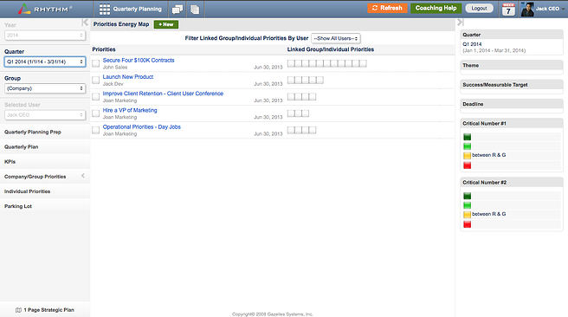Viewport: 568px width, 317px height.
Task: Click dark green swatch in Critical Number #2
Action: click(x=468, y=196)
